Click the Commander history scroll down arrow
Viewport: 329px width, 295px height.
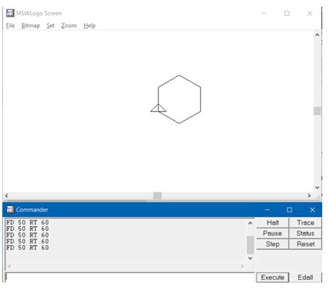(x=250, y=258)
